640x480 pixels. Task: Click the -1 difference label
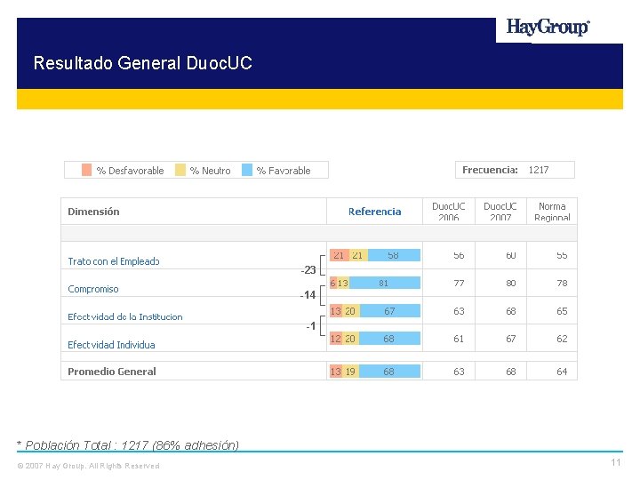coord(311,325)
